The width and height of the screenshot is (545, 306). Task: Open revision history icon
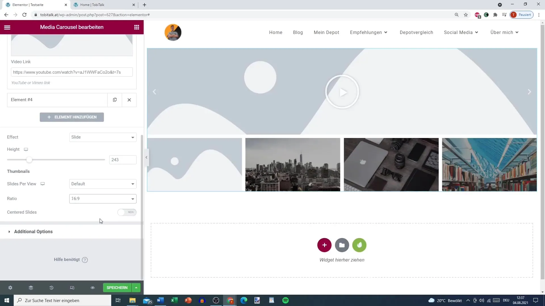coord(51,288)
